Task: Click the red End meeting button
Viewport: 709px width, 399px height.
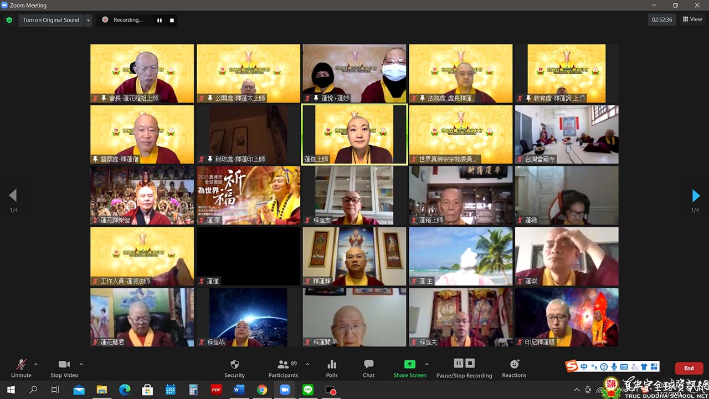Action: 689,368
